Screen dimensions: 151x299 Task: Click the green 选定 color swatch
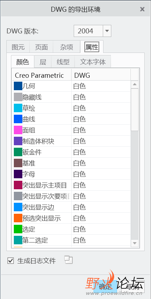coord(18,229)
